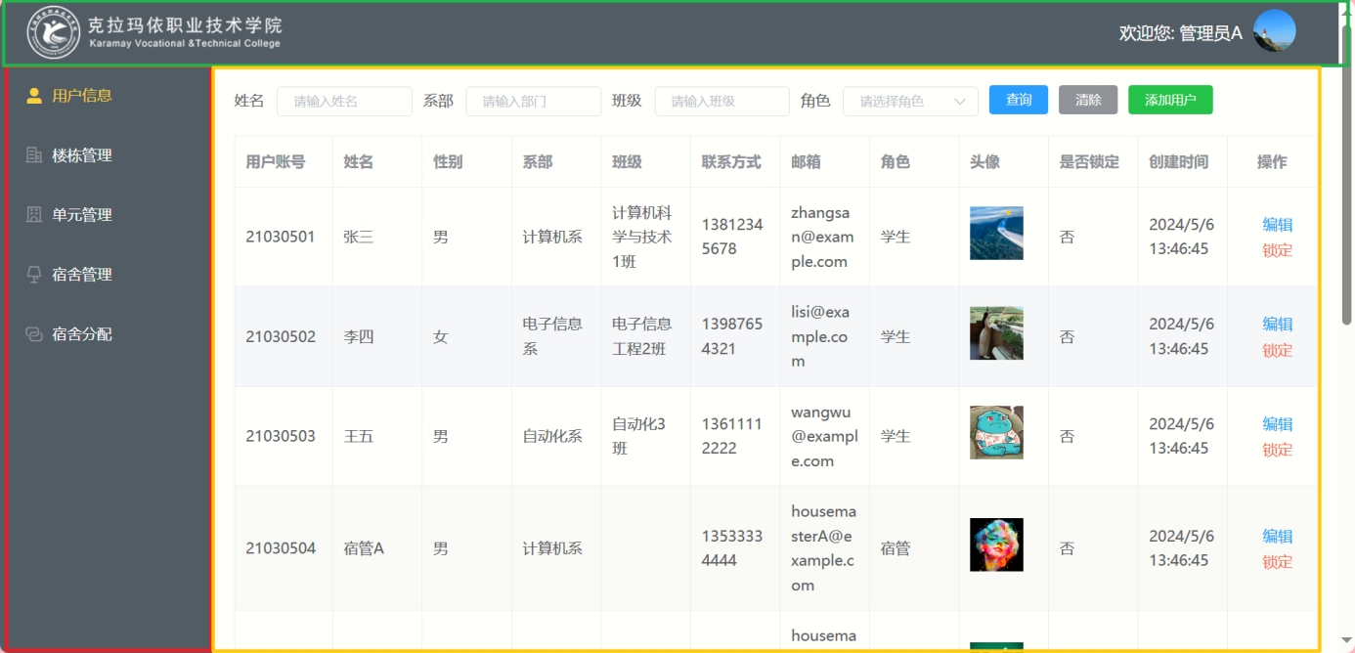Lock 宿管A using the 锁定 link
Viewport: 1355px width, 653px height.
1277,562
